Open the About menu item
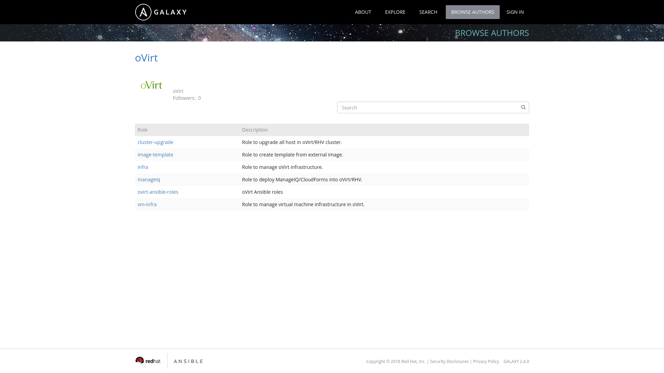Screen dimensions: 664x373 pos(363,12)
